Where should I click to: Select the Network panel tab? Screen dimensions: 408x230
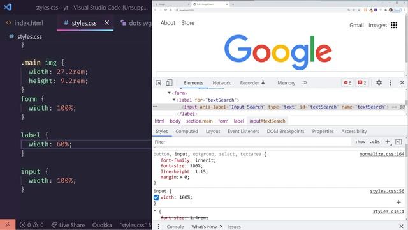221,83
